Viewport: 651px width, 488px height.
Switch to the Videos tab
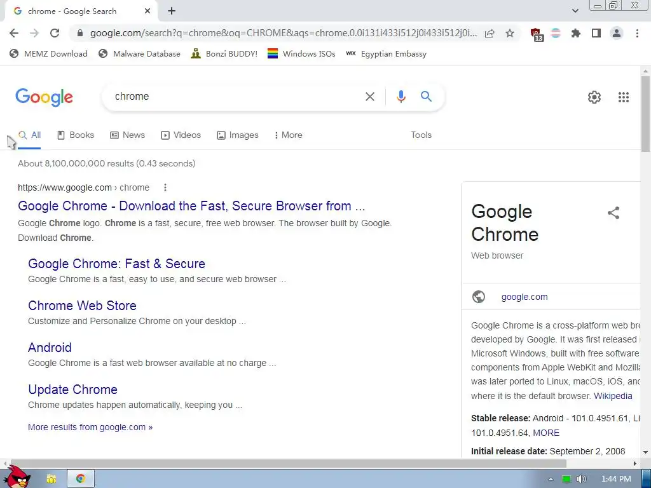pos(181,135)
